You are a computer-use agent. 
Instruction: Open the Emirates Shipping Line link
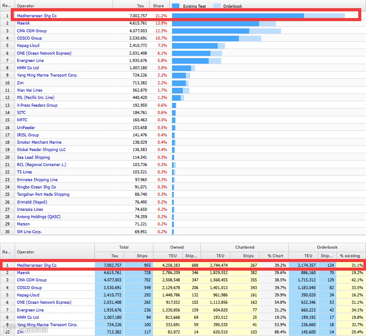tap(37, 180)
